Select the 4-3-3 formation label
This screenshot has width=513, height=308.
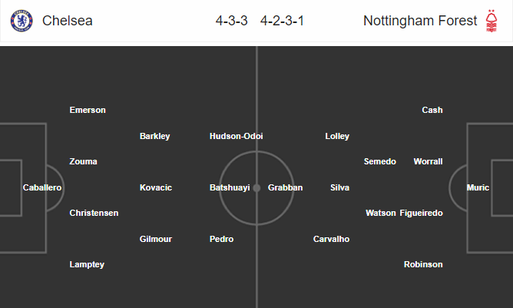point(232,21)
